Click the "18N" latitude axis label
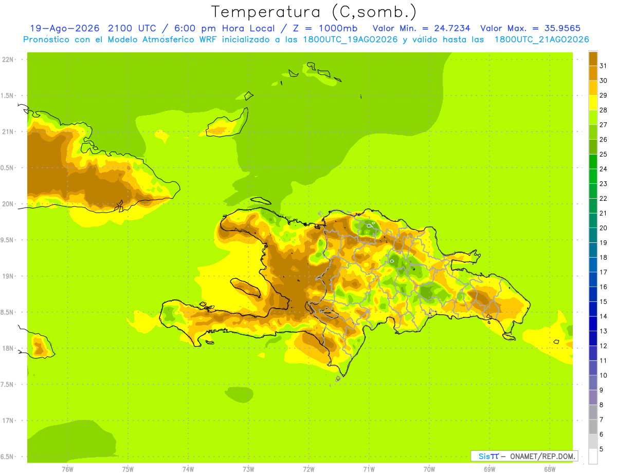 click(x=8, y=348)
